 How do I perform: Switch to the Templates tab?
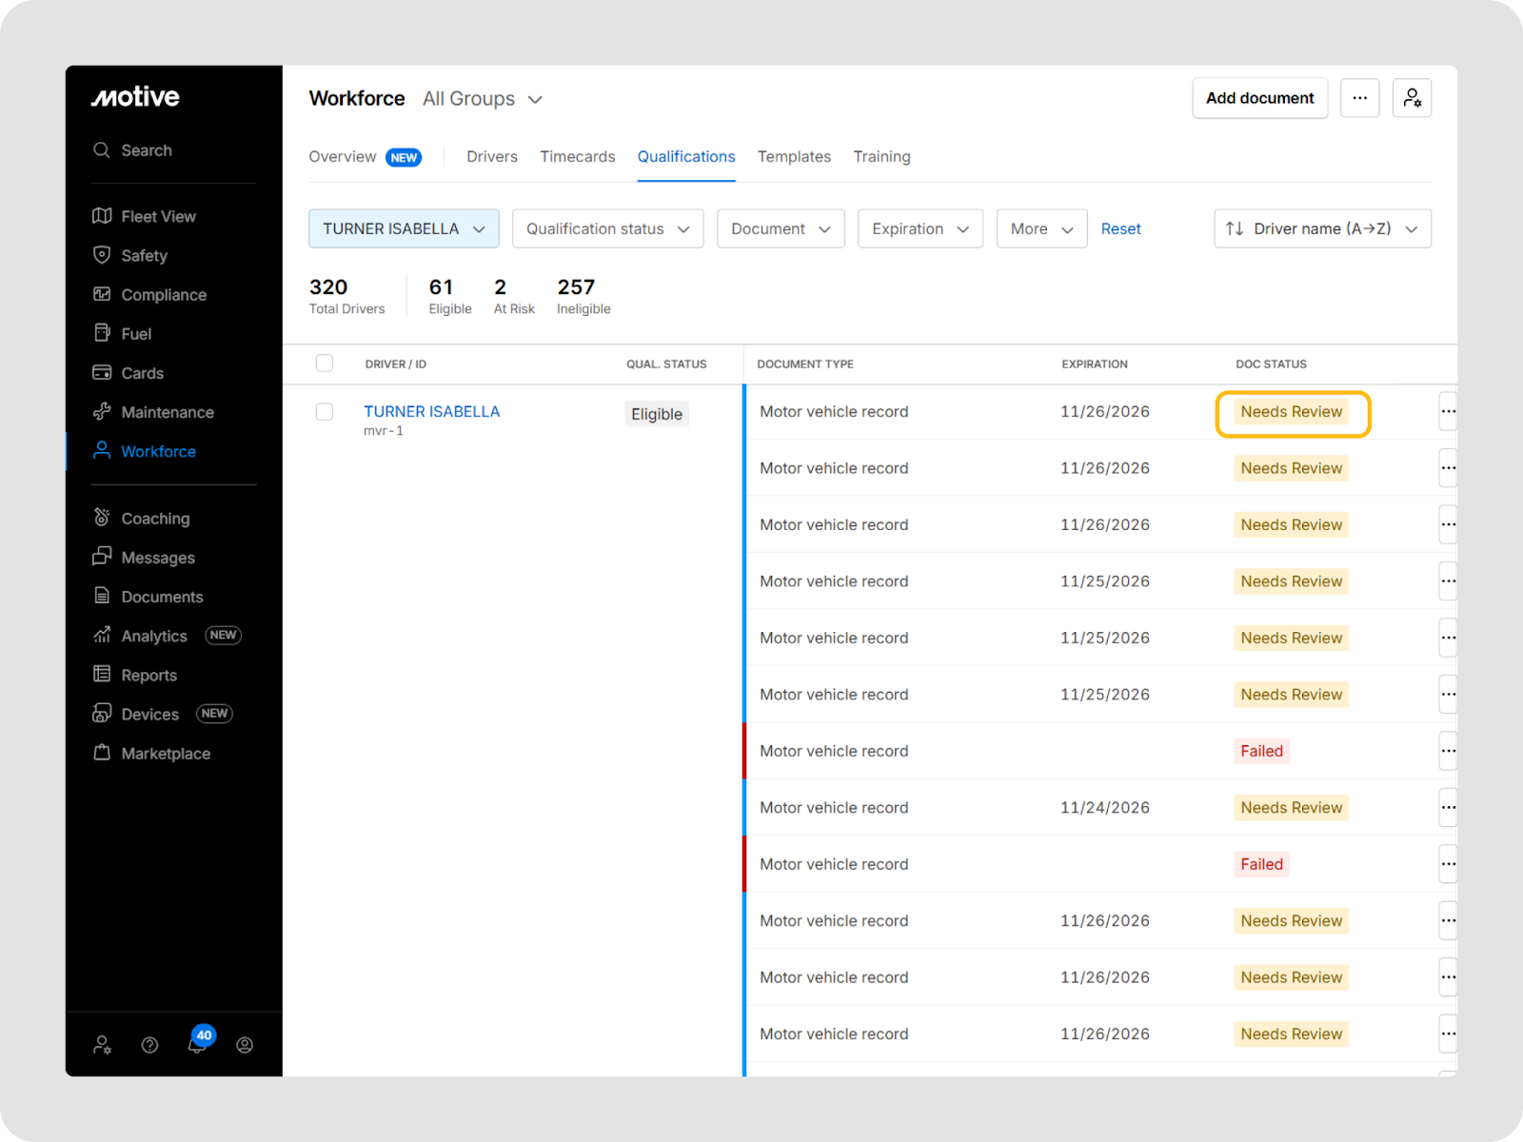coord(794,157)
